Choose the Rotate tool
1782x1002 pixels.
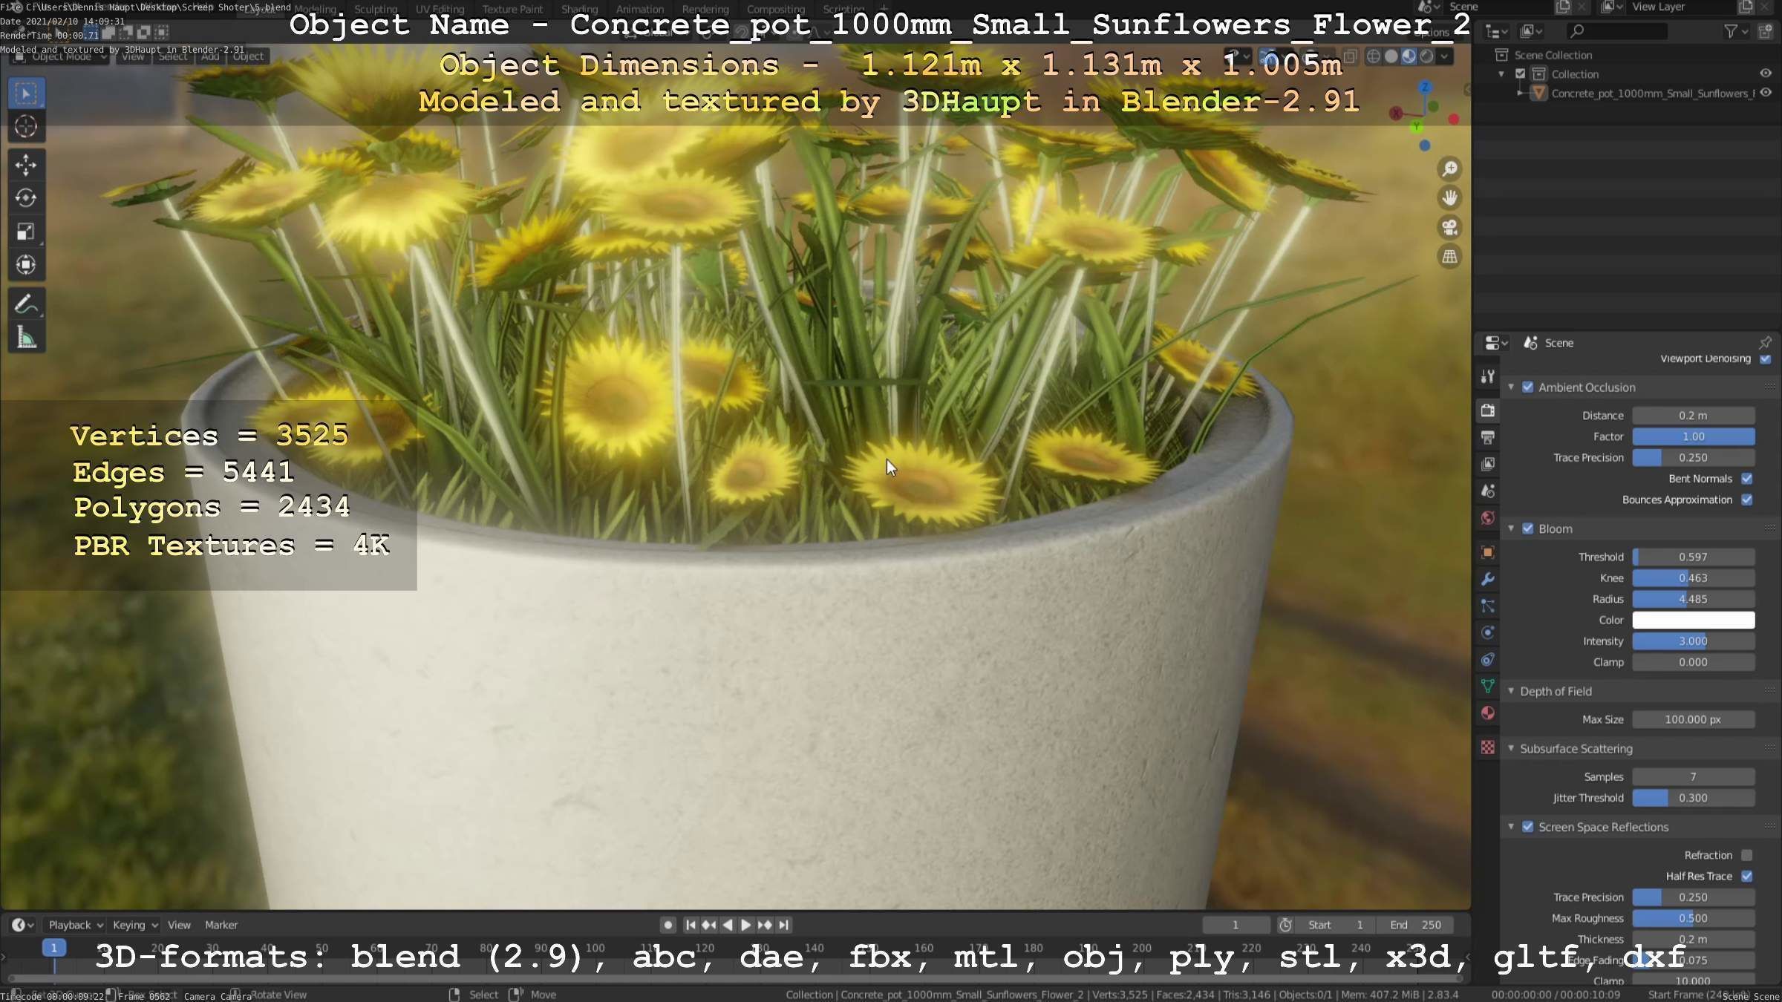click(26, 198)
